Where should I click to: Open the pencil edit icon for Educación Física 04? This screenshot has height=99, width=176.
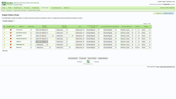point(4,33)
